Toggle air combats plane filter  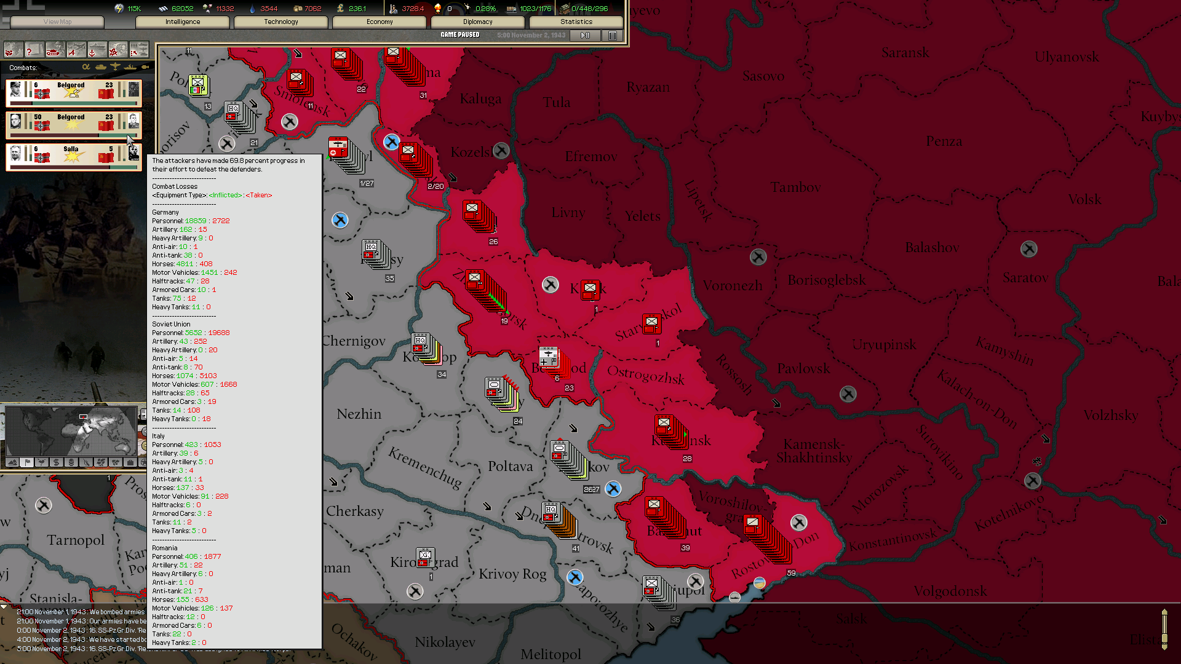[x=115, y=67]
